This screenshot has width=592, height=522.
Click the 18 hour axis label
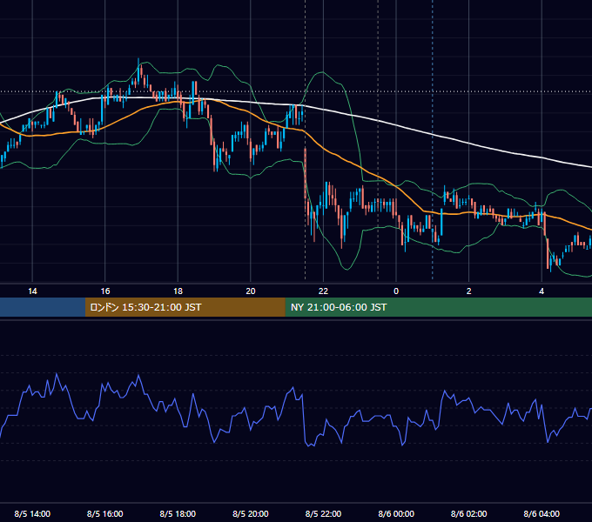coord(178,291)
